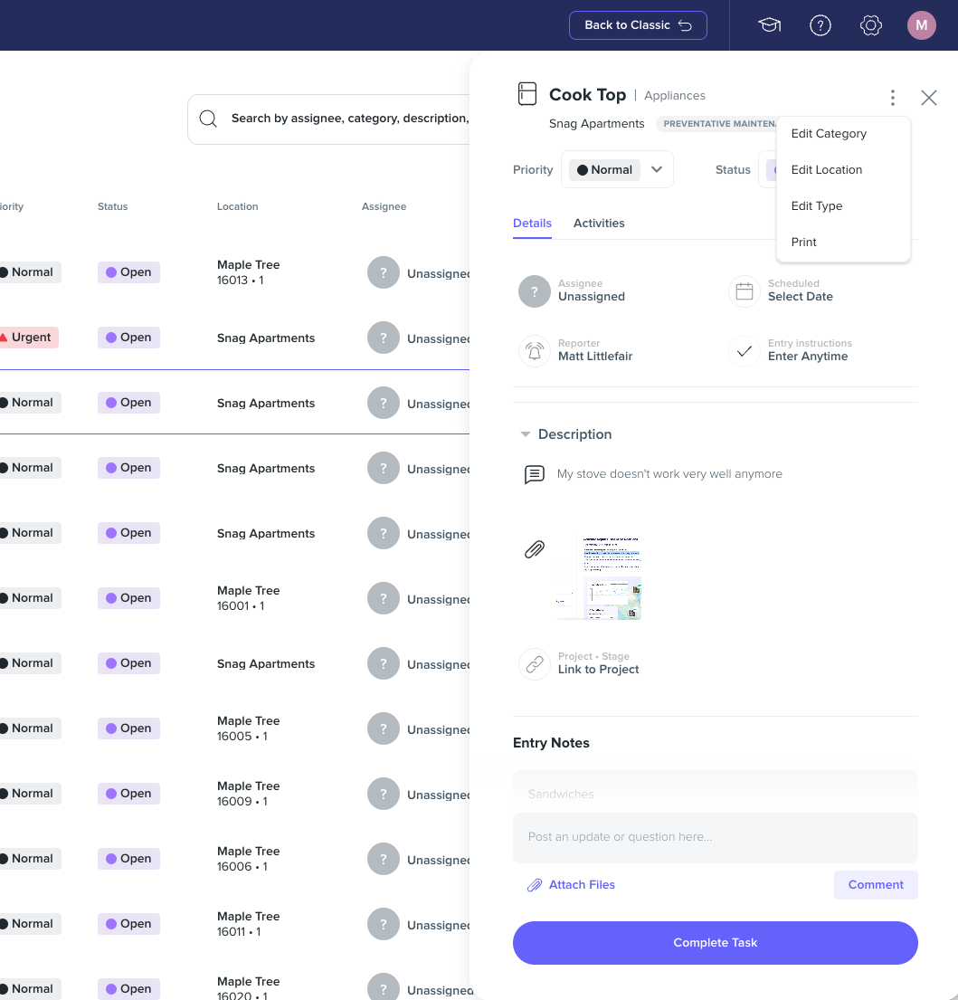
Task: Click the Preventative Maintenance tag
Action: coord(716,124)
